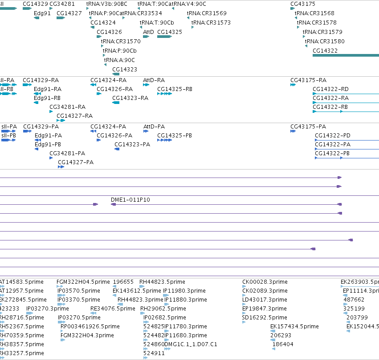The image size is (379, 360).
Task: Click the CG14326 gene label
Action: point(109,32)
